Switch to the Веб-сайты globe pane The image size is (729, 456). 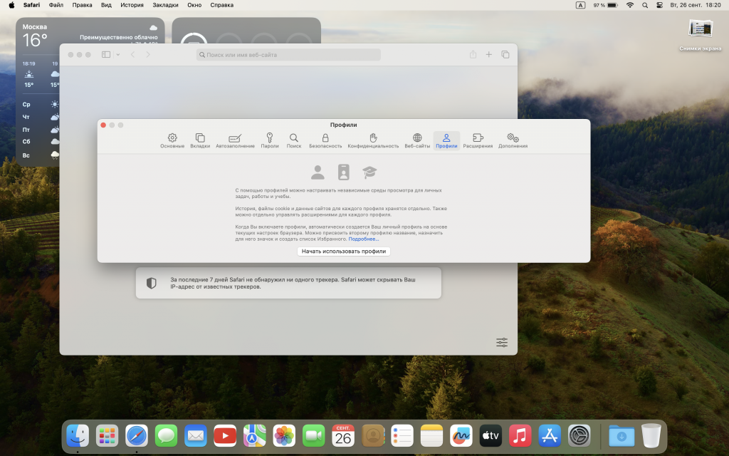click(x=417, y=140)
